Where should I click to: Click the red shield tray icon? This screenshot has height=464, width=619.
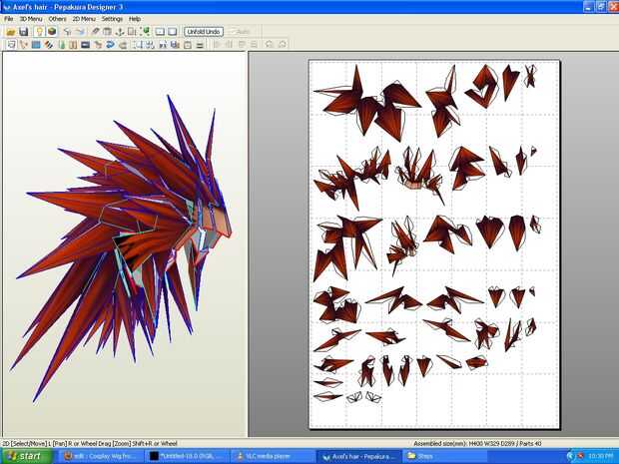click(580, 456)
